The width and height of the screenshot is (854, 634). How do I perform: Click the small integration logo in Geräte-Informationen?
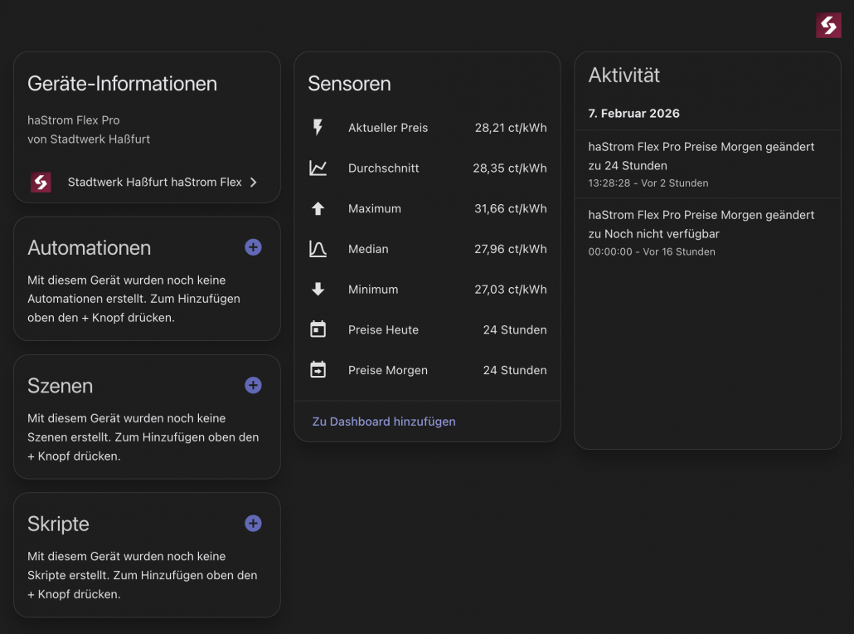[41, 183]
